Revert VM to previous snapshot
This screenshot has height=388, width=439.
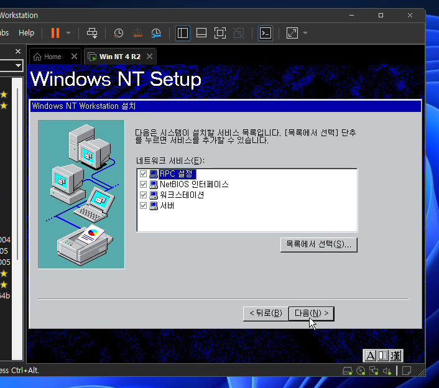click(137, 33)
